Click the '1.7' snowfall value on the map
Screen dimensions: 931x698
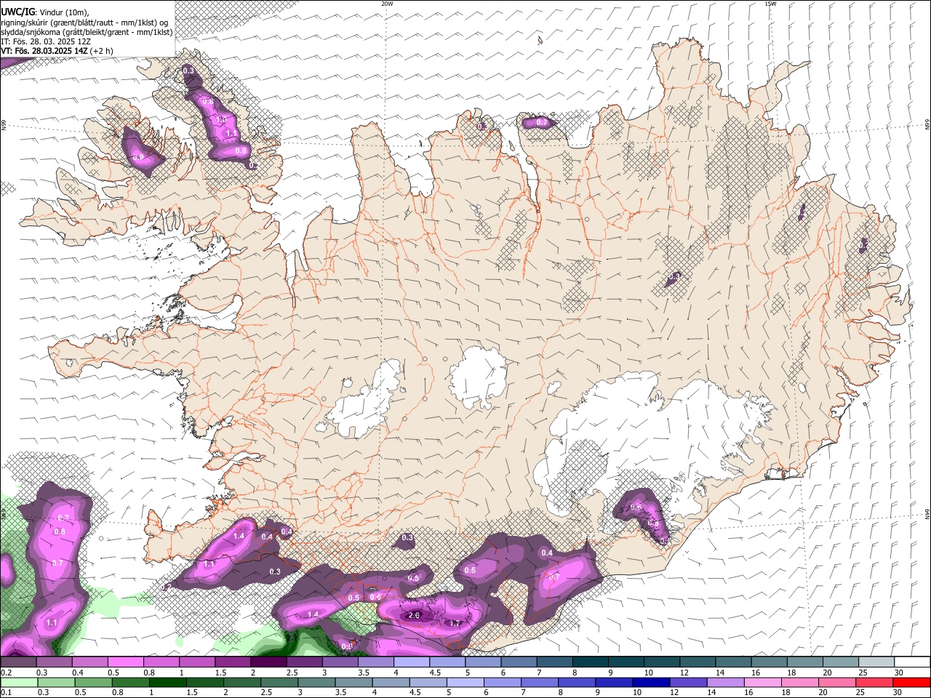(455, 623)
